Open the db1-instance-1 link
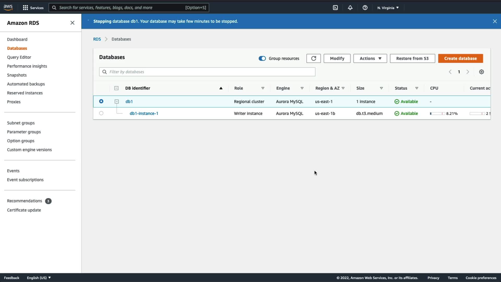The image size is (501, 282). tap(144, 113)
